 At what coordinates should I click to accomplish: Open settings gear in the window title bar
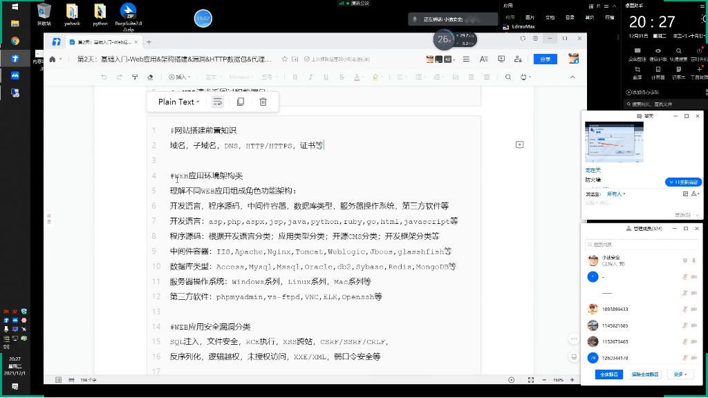[535, 39]
